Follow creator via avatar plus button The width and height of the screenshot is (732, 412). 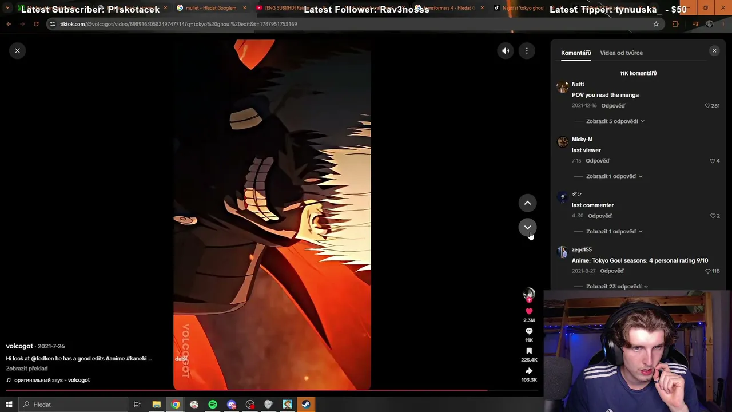tap(529, 299)
